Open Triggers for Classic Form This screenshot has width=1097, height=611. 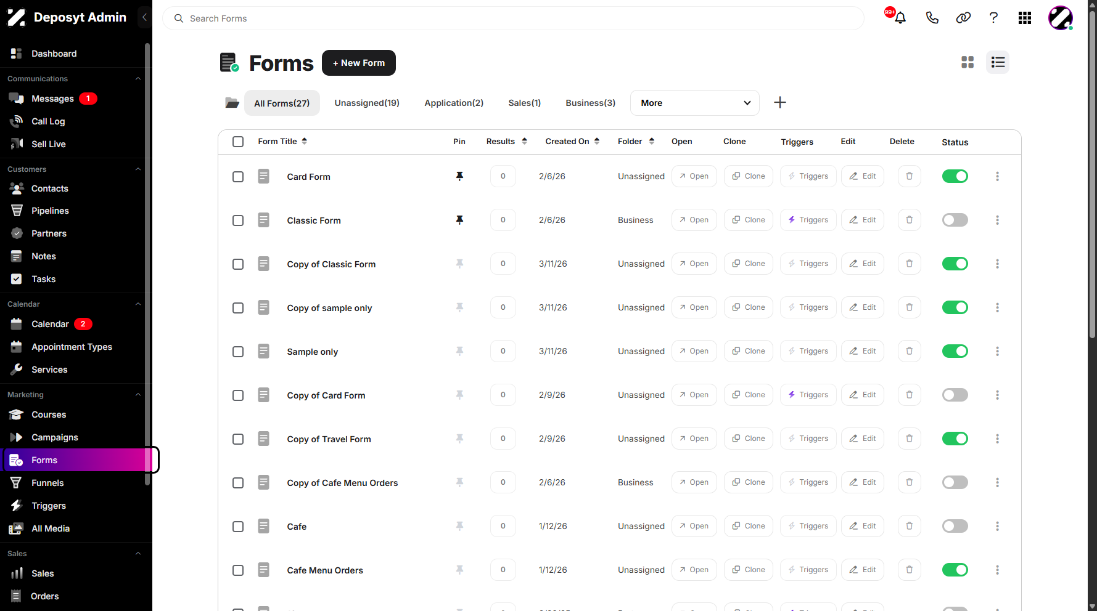808,220
